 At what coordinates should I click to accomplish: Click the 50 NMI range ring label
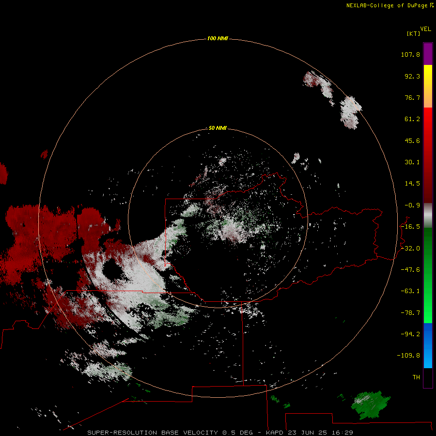click(218, 128)
